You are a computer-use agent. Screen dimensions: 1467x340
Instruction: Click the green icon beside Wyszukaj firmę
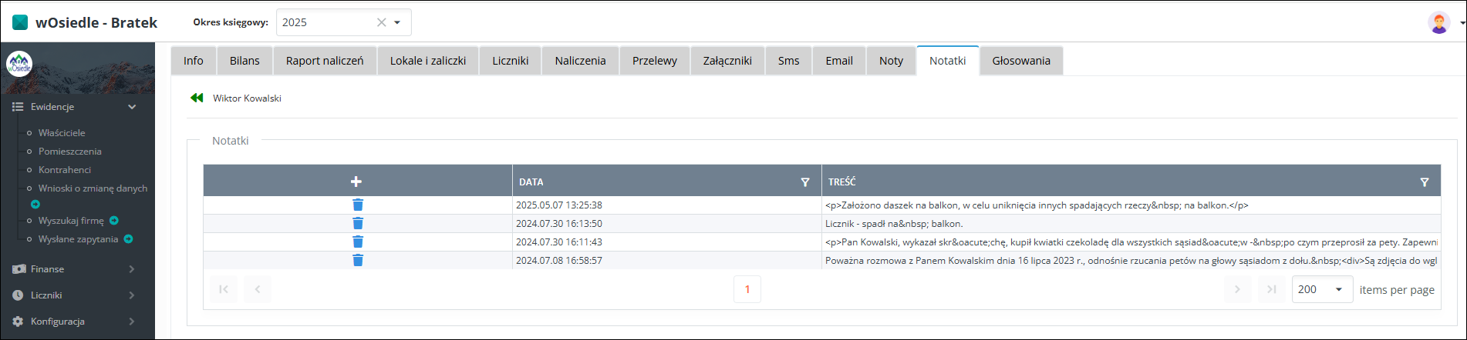coord(114,221)
